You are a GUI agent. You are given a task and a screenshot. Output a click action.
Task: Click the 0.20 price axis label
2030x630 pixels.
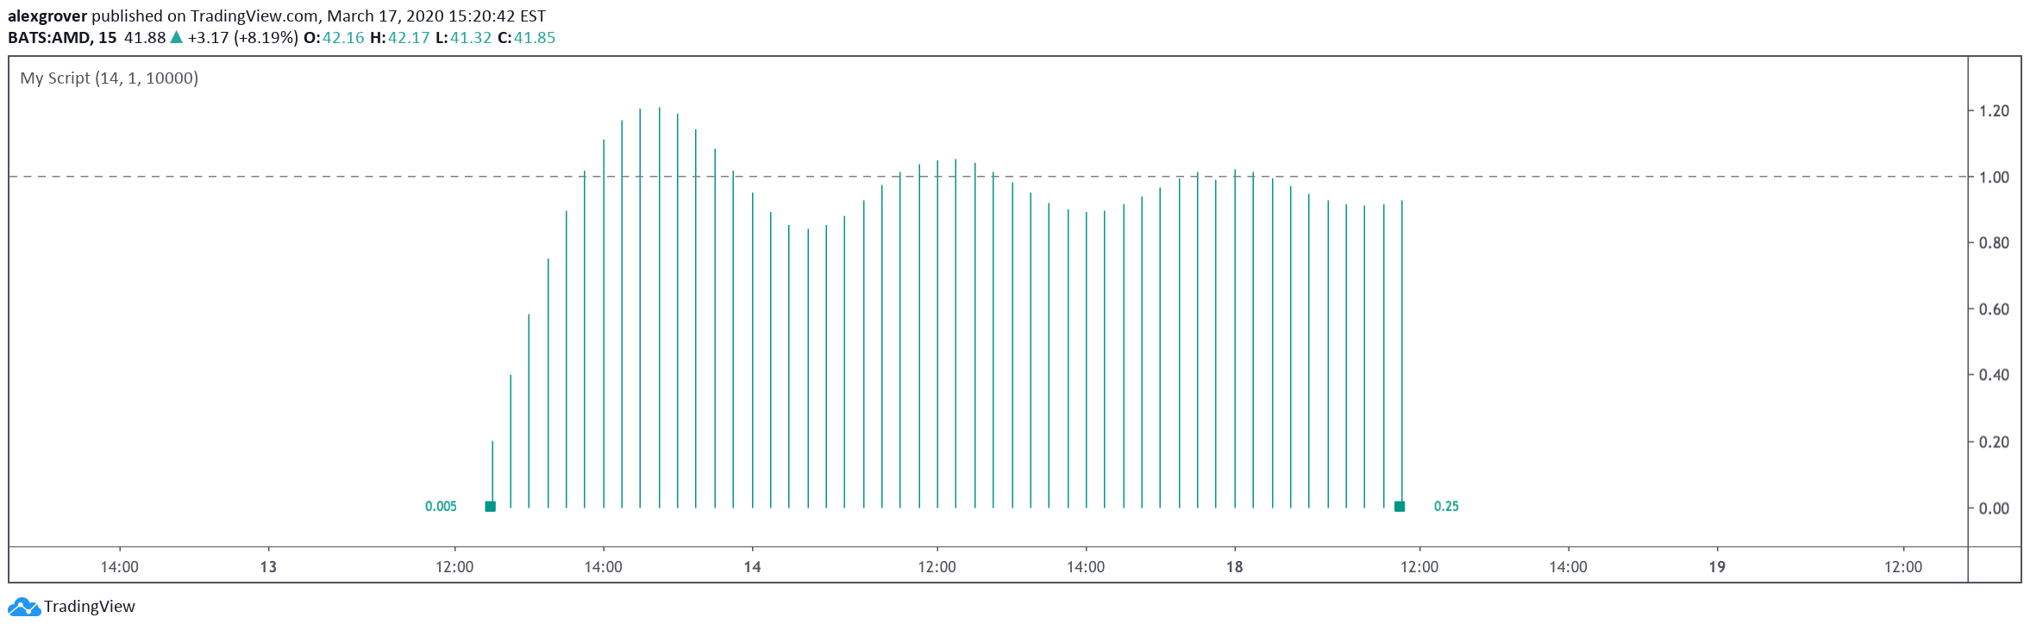point(1994,442)
